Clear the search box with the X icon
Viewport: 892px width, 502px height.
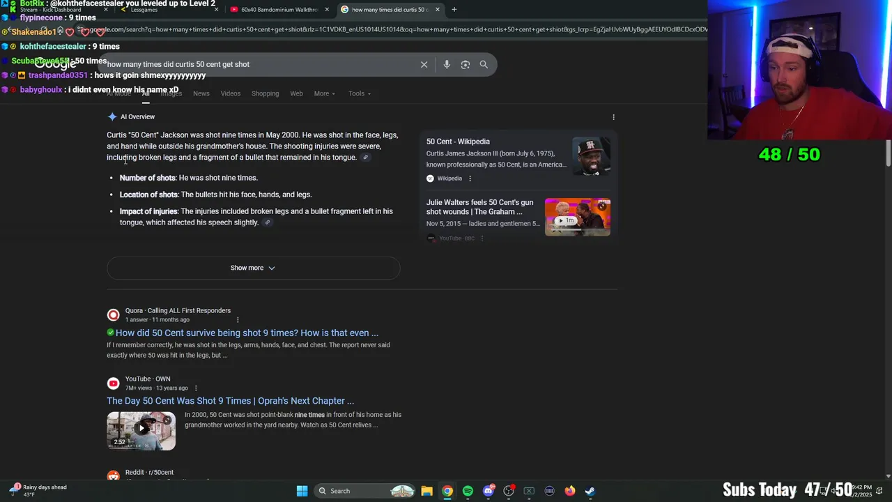coord(424,64)
